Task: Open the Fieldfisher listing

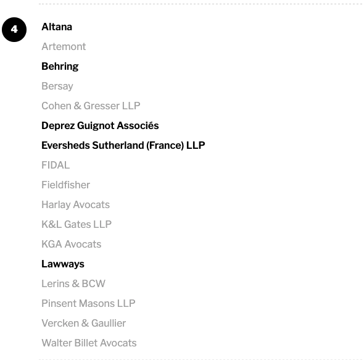Action: tap(65, 185)
